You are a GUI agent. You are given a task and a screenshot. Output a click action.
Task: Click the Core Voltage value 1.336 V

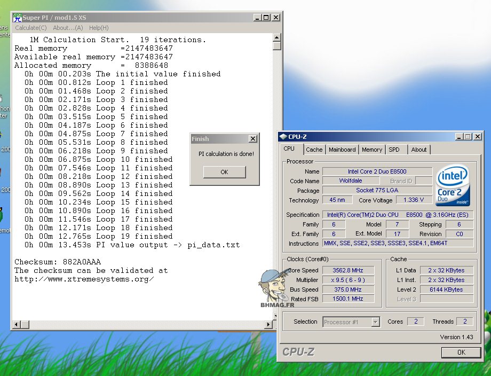(414, 200)
